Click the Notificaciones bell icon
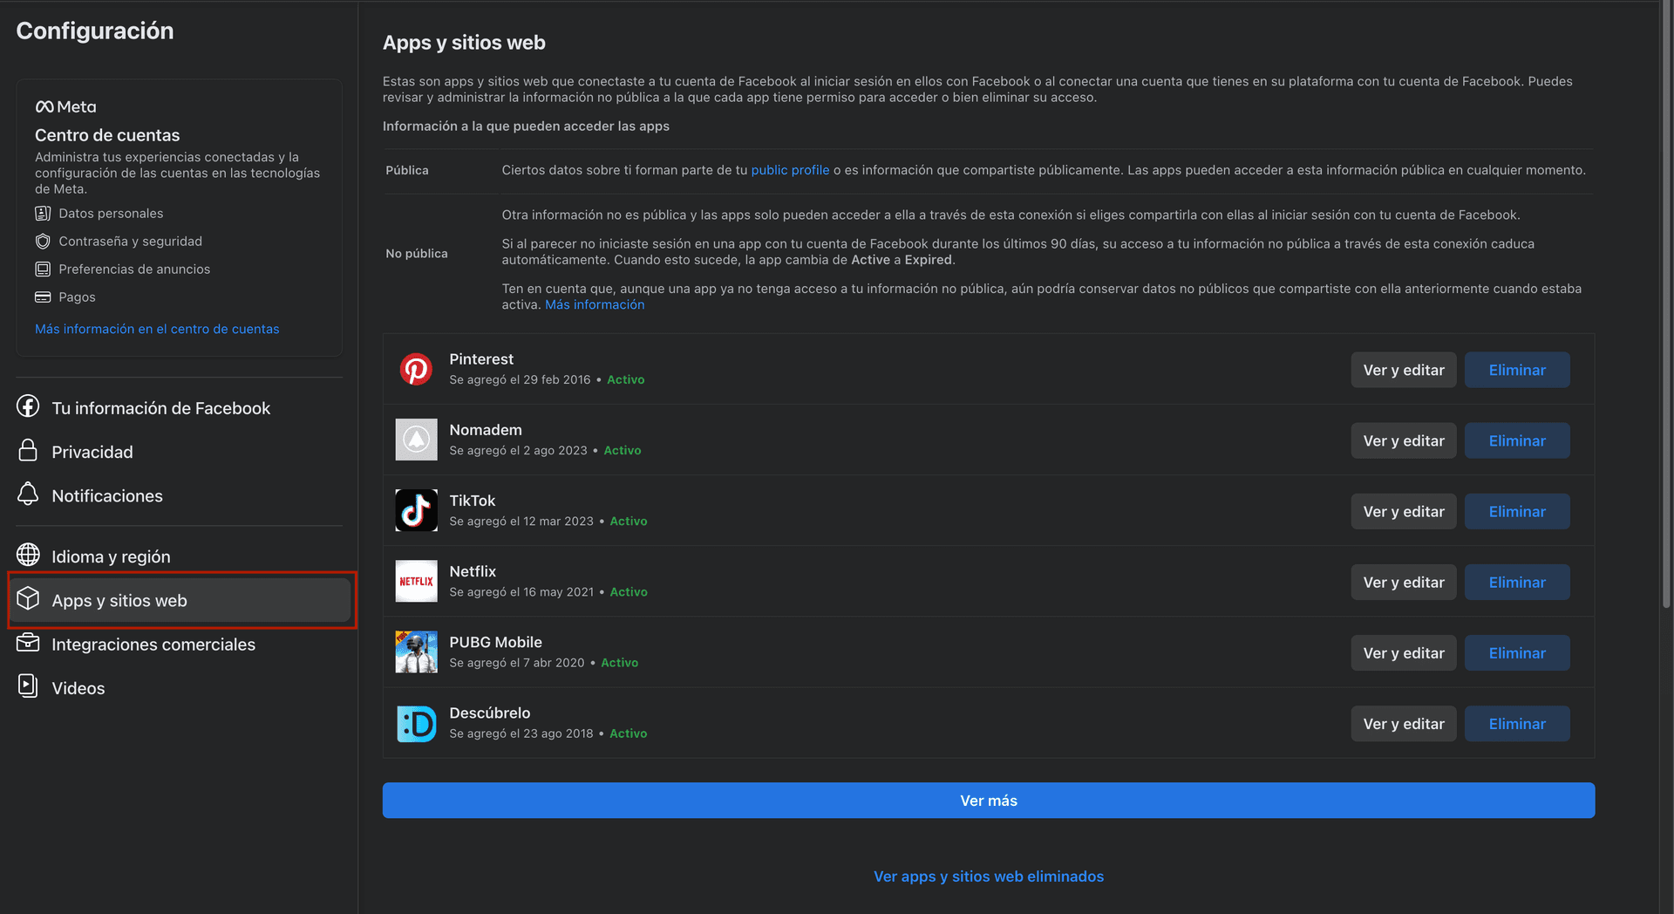 28,494
